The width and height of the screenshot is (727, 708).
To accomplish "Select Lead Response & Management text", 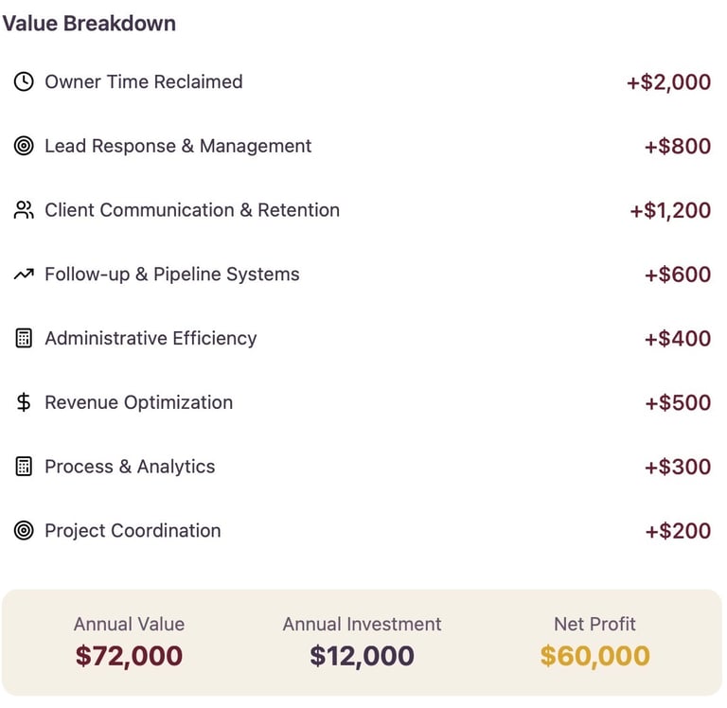I will point(178,146).
